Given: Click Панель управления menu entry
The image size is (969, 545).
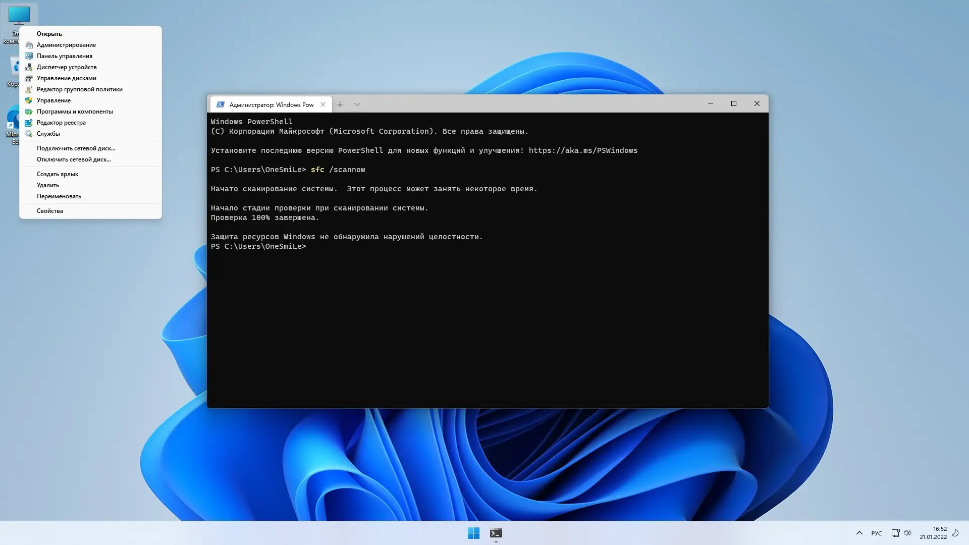Looking at the screenshot, I should click(65, 56).
